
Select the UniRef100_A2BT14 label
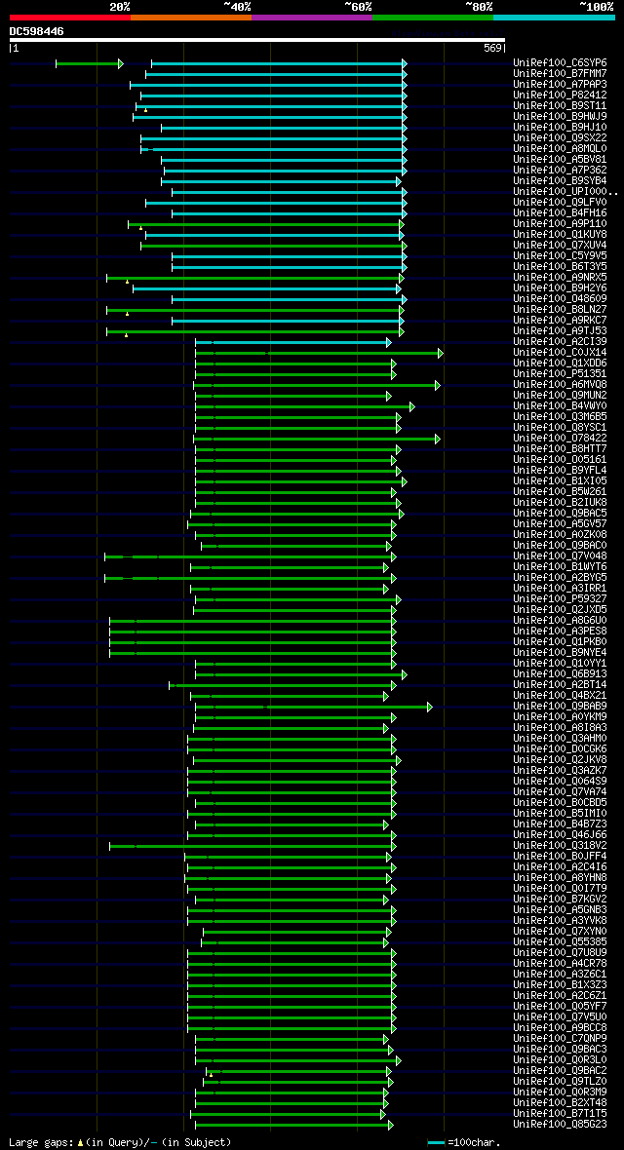[560, 683]
